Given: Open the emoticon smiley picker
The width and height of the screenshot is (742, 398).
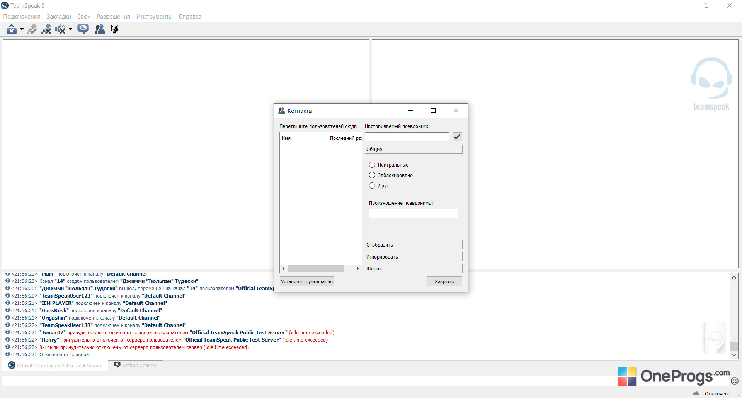Looking at the screenshot, I should (735, 381).
